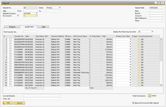Switch to the Cash tab
This screenshot has width=166, height=107.
(43, 27)
